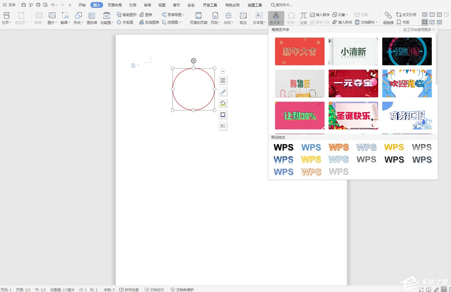Open the 水印 watermark dropdown
The height and width of the screenshot is (292, 451).
[228, 17]
